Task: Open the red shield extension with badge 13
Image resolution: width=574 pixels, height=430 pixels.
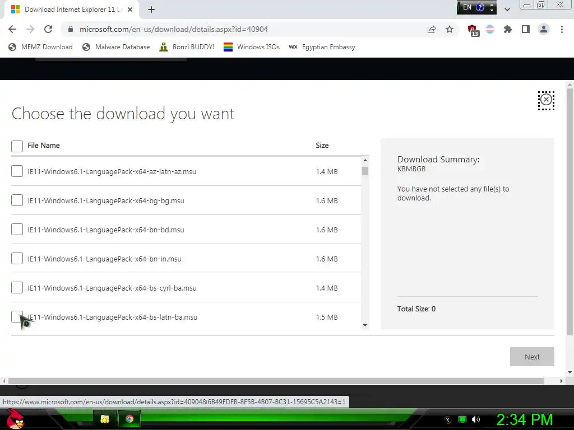Action: point(473,30)
